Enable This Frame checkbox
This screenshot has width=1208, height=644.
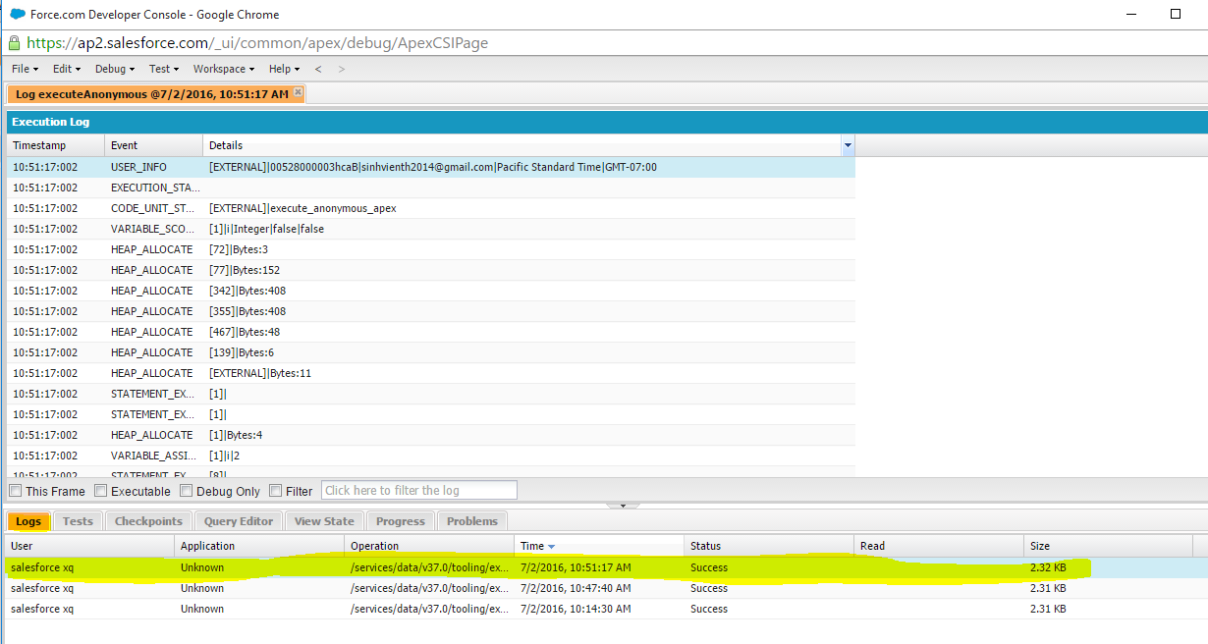[15, 491]
